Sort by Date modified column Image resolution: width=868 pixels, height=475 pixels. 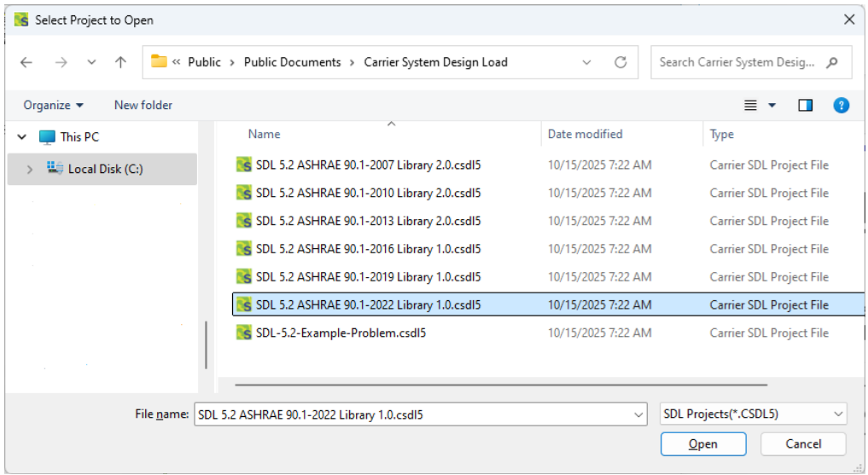[585, 134]
